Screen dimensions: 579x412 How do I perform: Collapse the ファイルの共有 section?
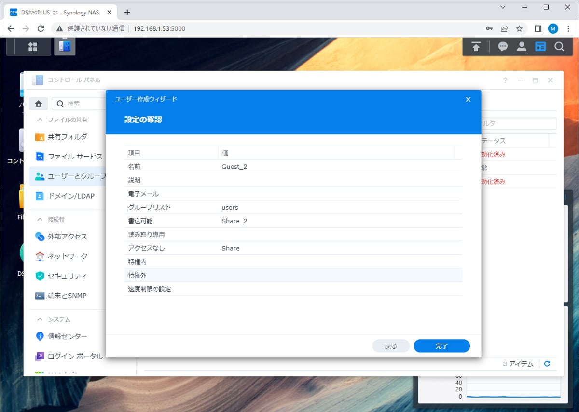[40, 120]
